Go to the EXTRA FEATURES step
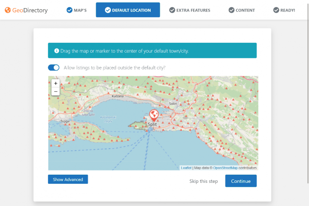The height and width of the screenshot is (206, 309). [189, 10]
